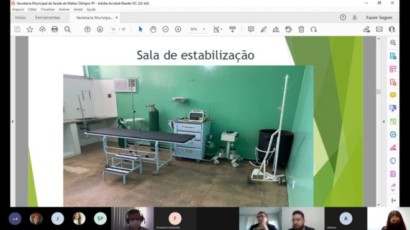Zoom out with the minus magnifier button
The image size is (410, 230).
point(165,29)
